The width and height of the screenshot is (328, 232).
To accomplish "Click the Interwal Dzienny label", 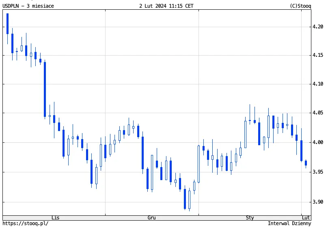I will coord(289,223).
